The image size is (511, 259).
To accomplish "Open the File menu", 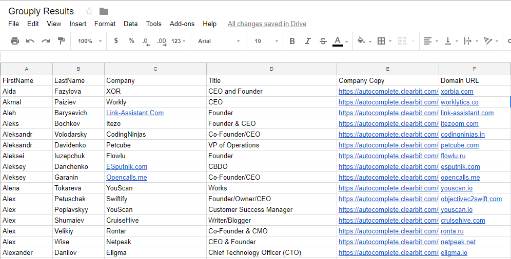I will [13, 24].
